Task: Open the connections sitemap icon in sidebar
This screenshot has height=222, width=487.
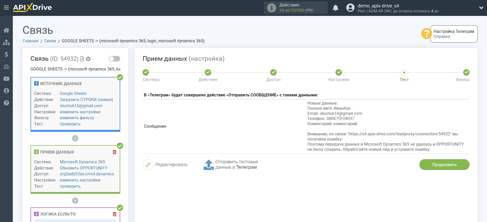Action: pos(6,42)
